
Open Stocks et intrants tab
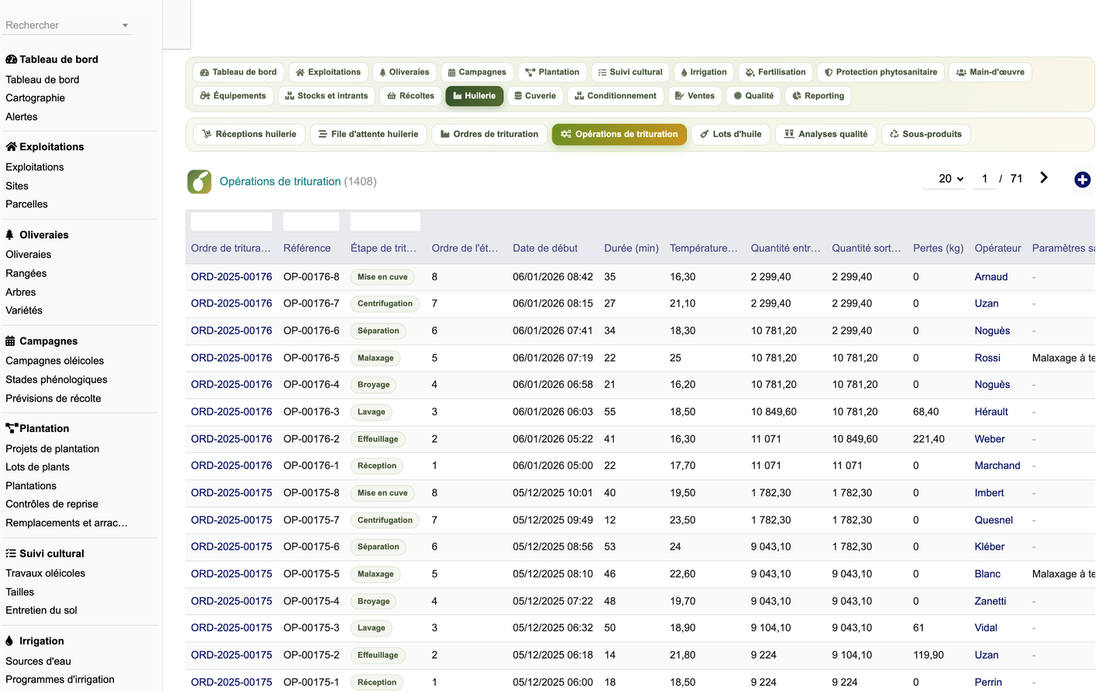[x=326, y=96]
